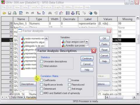Click the Name column header
Image resolution: width=140 pixels, height=105 pixels.
(x=21, y=19)
